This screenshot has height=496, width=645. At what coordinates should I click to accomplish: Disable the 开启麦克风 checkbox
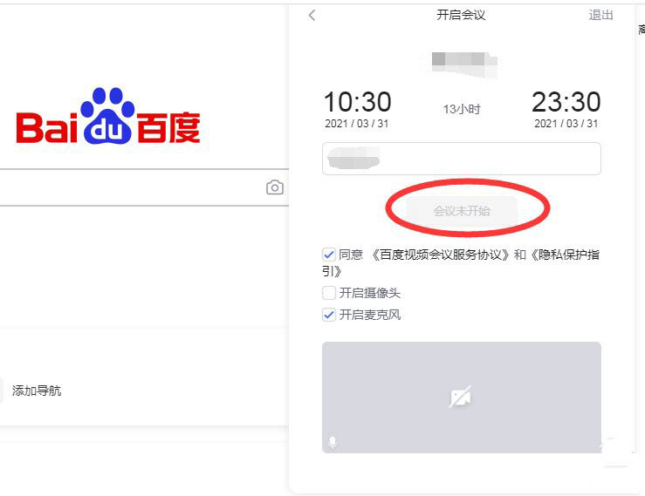coord(329,316)
